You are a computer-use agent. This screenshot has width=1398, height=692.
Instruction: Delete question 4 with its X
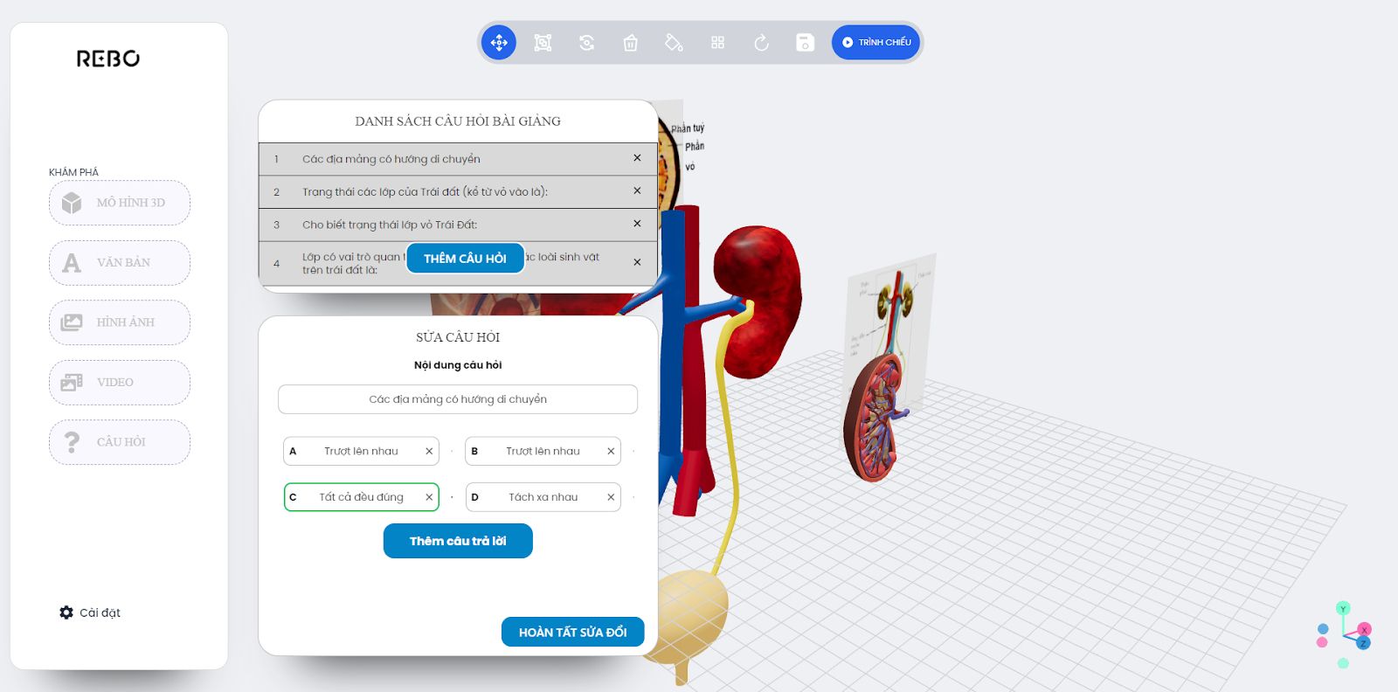click(637, 262)
